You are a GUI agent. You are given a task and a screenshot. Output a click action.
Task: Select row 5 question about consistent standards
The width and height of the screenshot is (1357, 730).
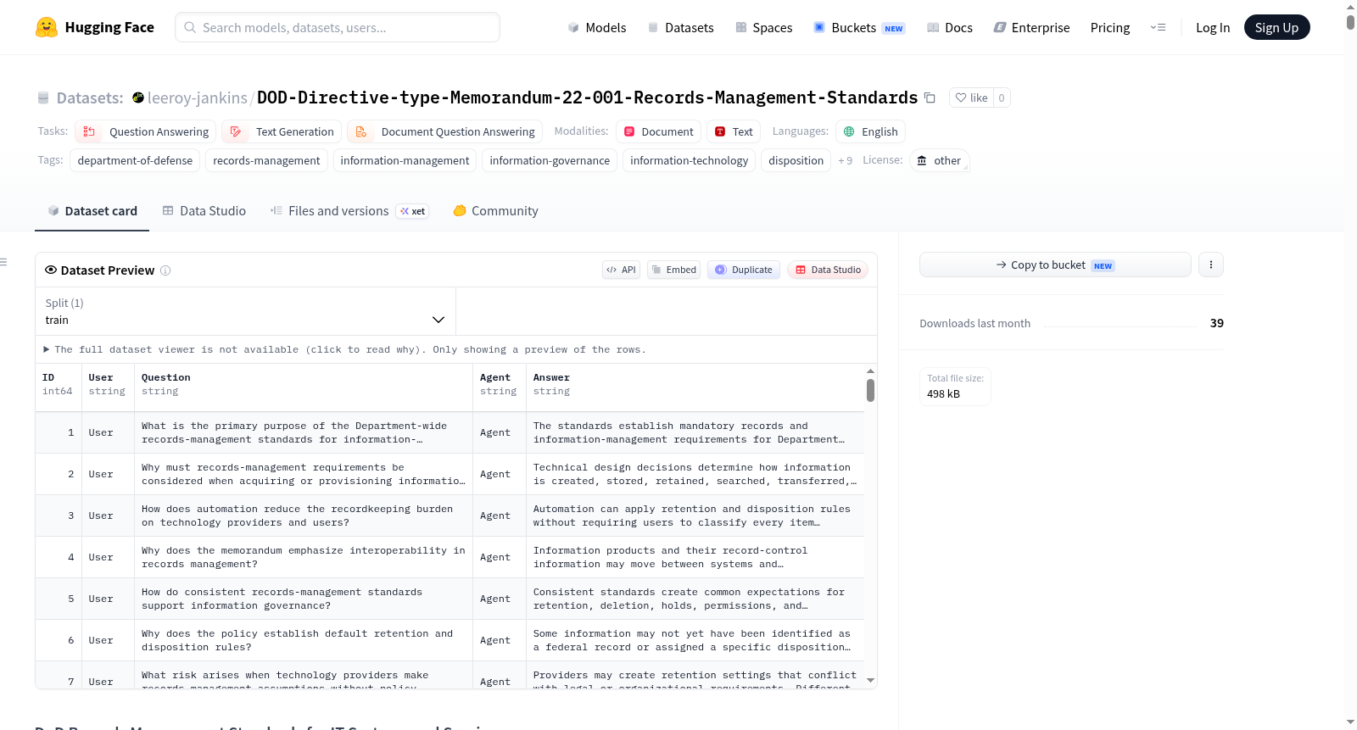pyautogui.click(x=303, y=599)
